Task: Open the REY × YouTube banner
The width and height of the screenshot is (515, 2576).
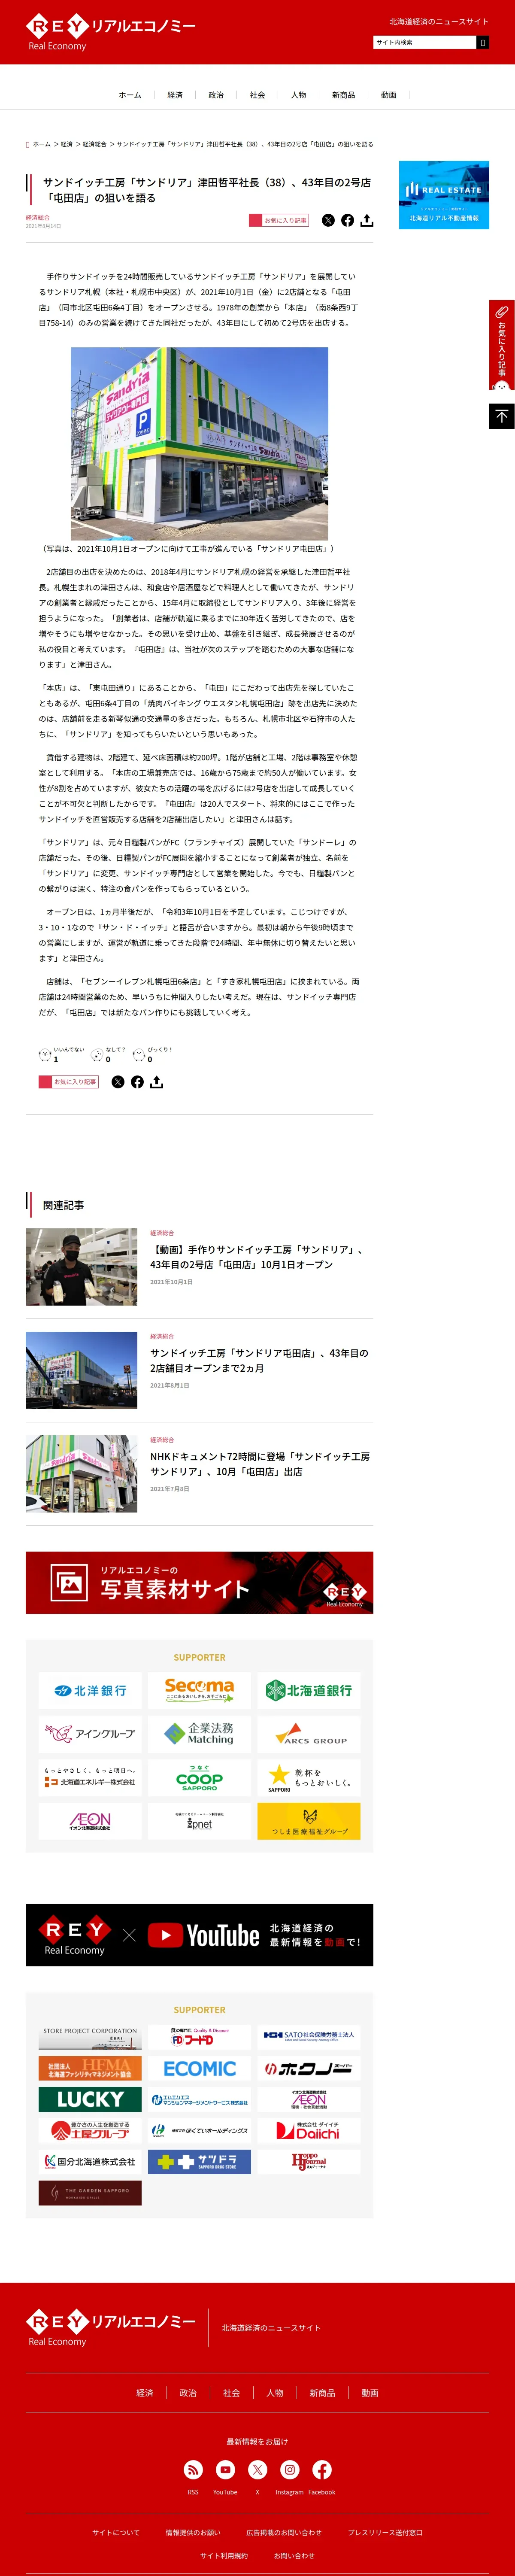Action: (x=199, y=1935)
